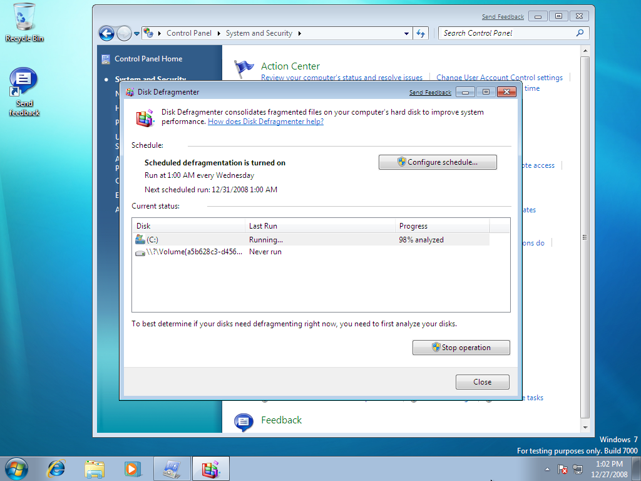
Task: Open the Send feedback desktop shortcut
Action: [24, 93]
